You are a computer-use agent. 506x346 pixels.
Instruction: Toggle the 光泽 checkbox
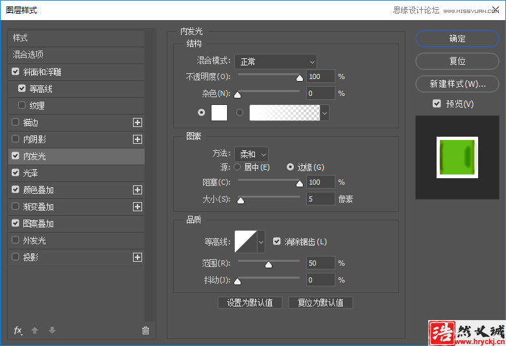click(16, 172)
